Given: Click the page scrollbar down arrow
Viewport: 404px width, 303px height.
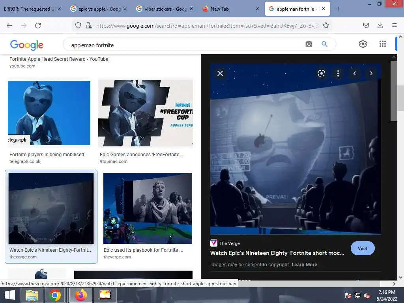Looking at the screenshot, I should pos(401,277).
